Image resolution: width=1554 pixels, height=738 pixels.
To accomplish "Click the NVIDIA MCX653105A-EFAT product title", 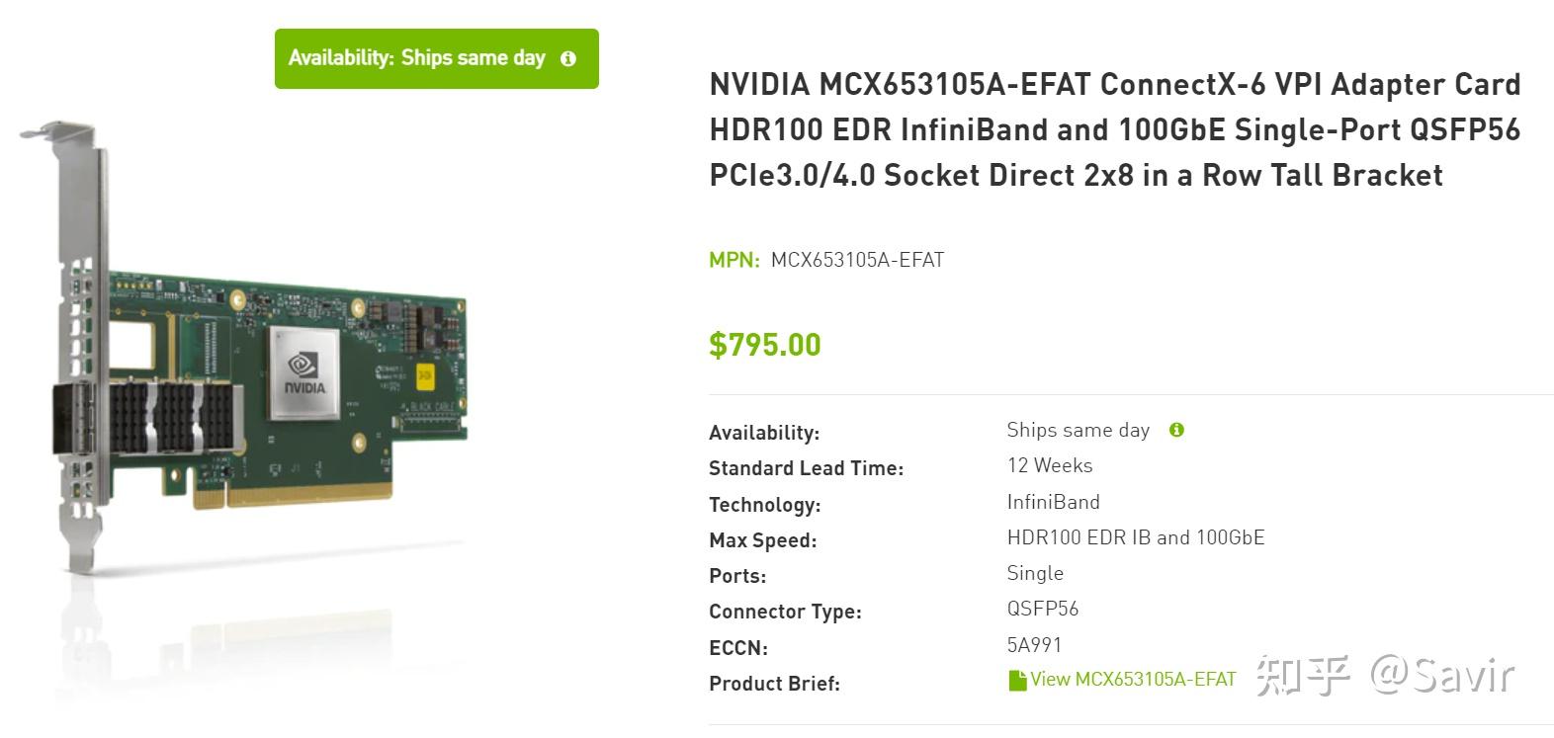I will point(1114,129).
